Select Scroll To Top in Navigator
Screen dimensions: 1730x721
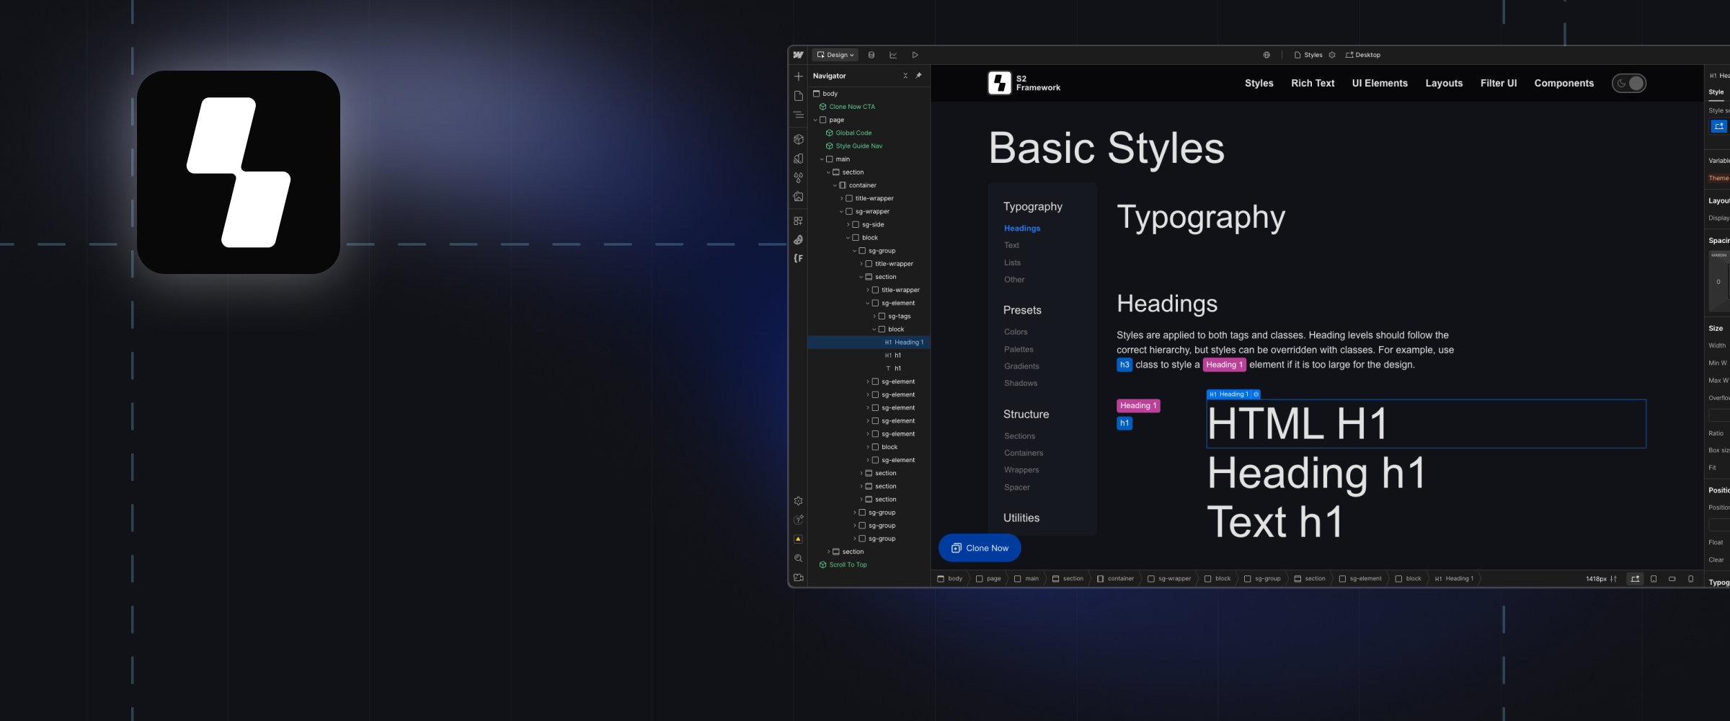pos(848,565)
